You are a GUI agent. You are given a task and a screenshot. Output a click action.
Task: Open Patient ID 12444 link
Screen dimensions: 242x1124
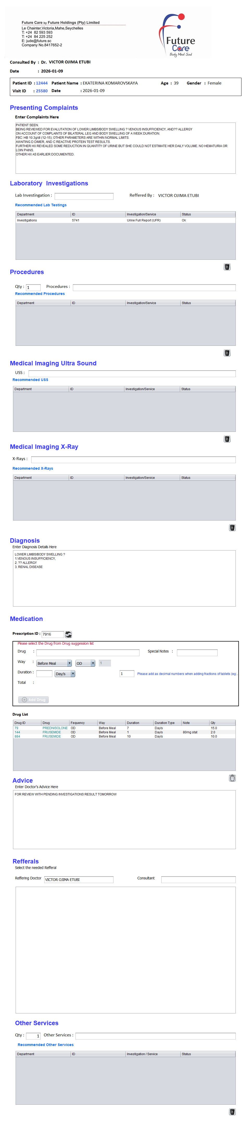(42, 83)
